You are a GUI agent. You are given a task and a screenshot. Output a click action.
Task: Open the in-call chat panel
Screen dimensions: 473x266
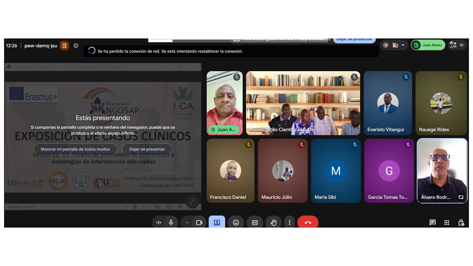[432, 222]
